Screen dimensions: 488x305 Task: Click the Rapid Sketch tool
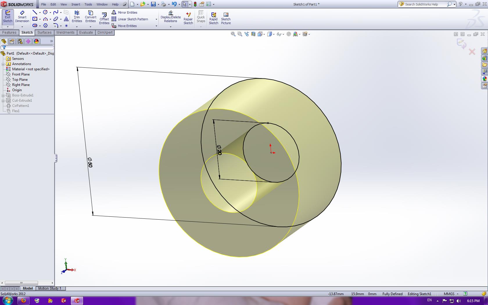point(214,19)
